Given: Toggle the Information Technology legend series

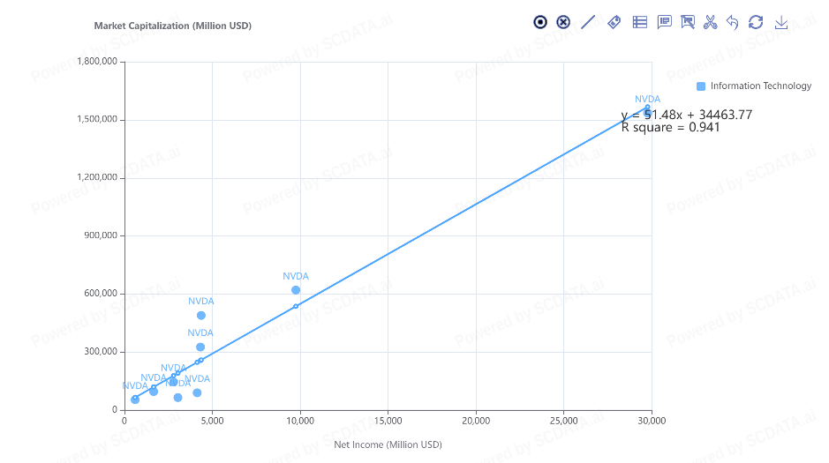Looking at the screenshot, I should 760,86.
